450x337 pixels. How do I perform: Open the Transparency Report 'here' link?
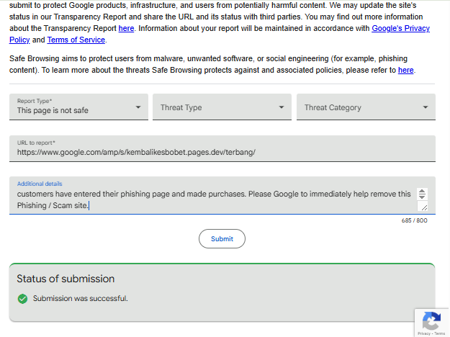point(126,28)
